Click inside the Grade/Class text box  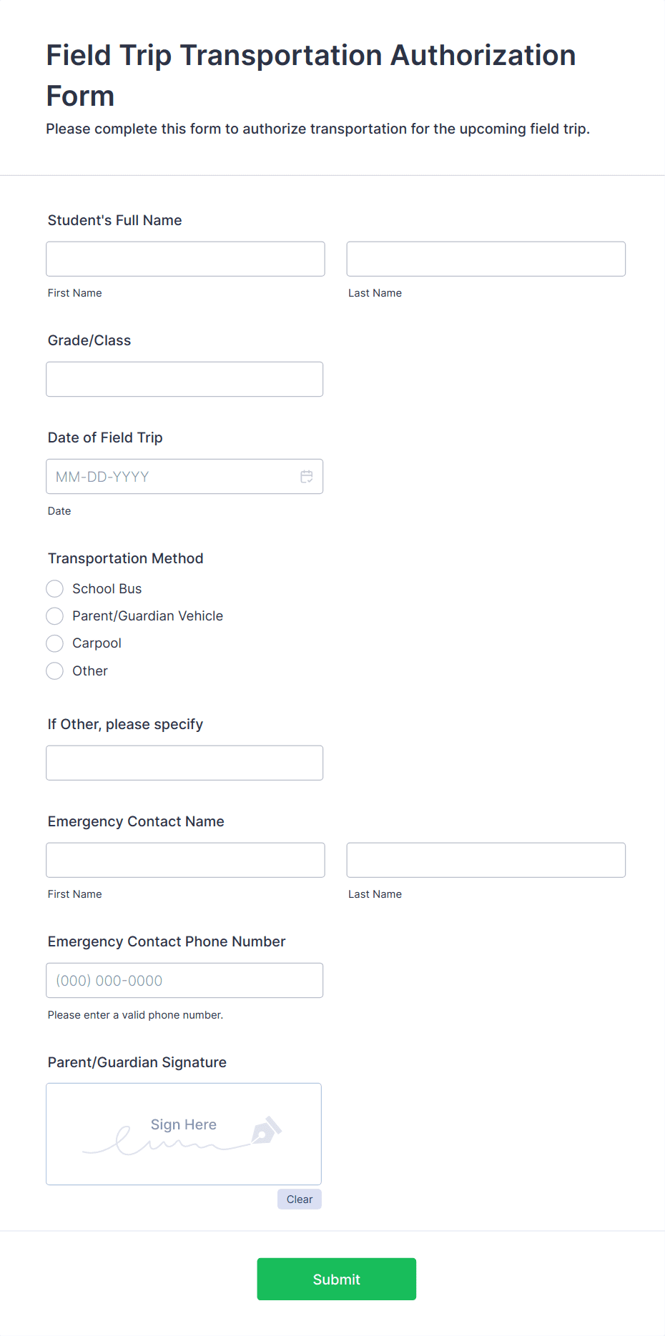184,379
